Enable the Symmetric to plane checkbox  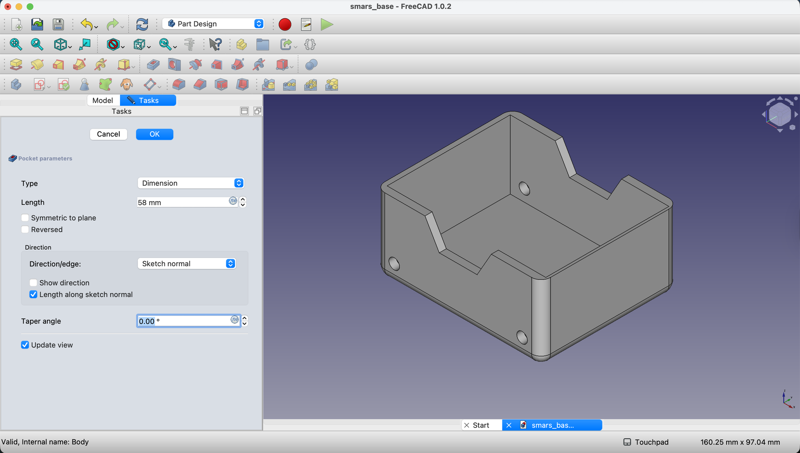pos(25,218)
